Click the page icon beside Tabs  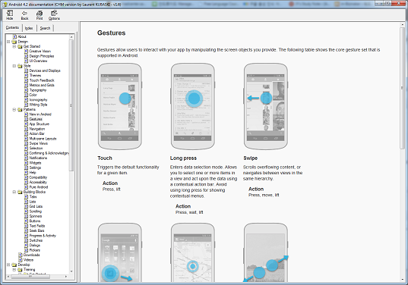tap(26, 197)
